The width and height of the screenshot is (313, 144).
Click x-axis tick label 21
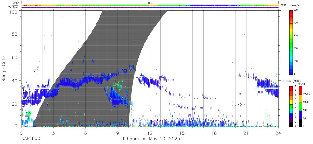pos(246,133)
